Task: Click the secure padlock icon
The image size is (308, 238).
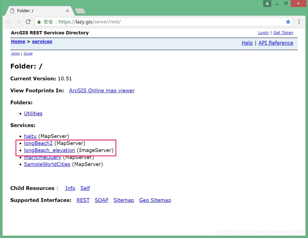Action: (39, 22)
